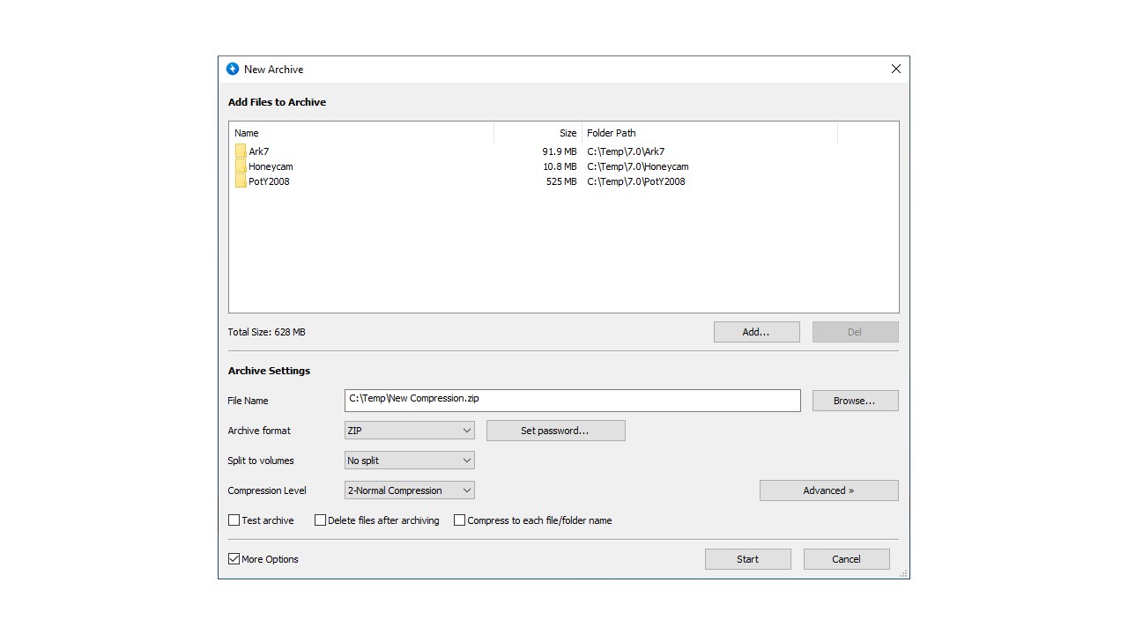Uncheck the More Options box
The height and width of the screenshot is (634, 1128).
coord(234,558)
